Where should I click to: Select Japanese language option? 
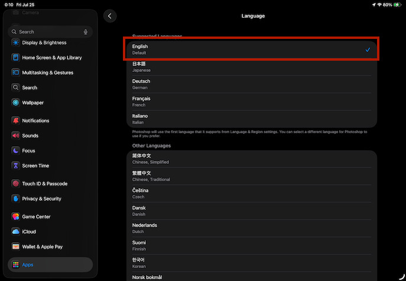[x=251, y=67]
